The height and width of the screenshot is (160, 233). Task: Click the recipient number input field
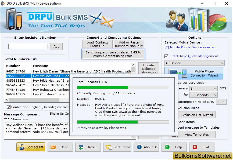28,46
